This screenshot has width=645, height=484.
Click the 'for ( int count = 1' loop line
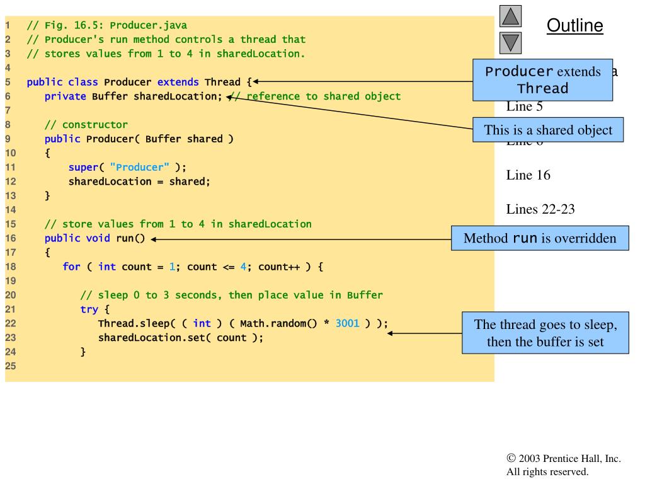click(193, 267)
